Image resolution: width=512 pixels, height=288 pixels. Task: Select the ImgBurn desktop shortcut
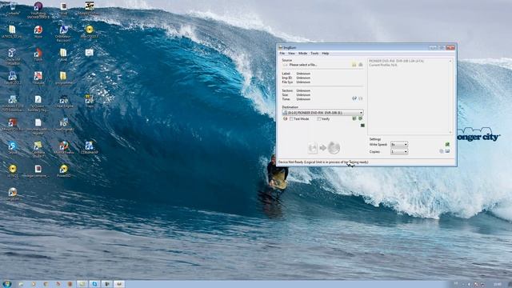pyautogui.click(x=13, y=194)
